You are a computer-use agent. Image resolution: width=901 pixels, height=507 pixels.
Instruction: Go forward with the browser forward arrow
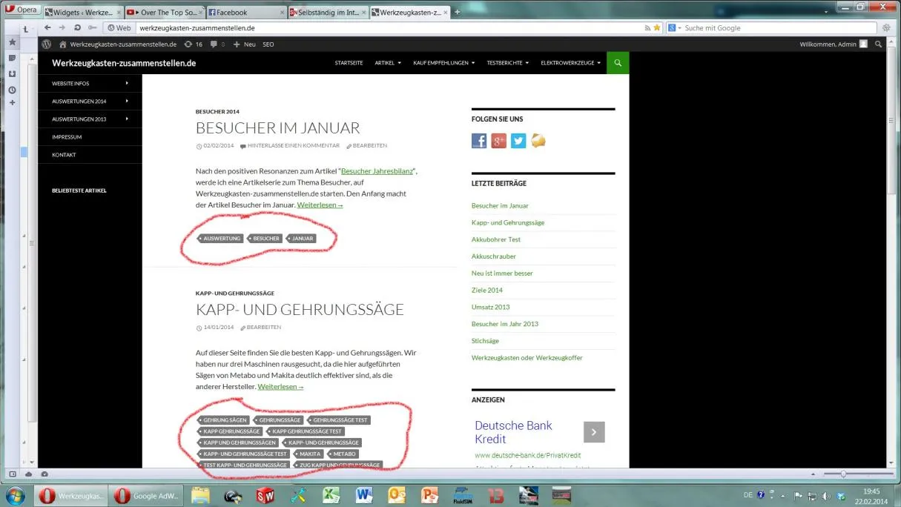[62, 28]
